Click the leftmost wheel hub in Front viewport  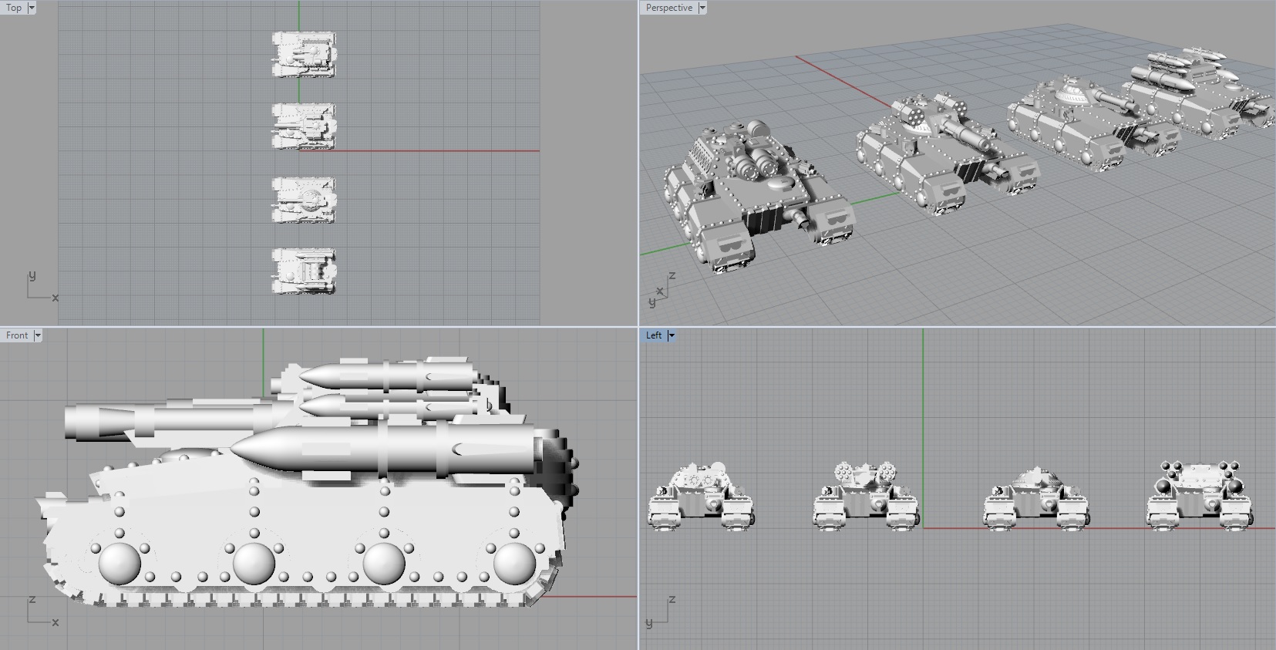coord(120,563)
